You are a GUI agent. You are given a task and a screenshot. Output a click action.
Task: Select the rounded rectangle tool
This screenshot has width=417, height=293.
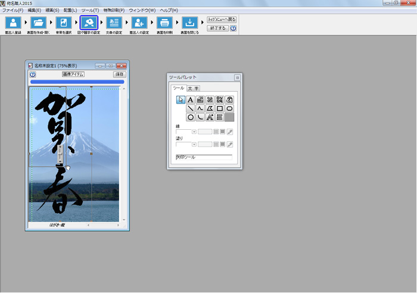click(229, 108)
